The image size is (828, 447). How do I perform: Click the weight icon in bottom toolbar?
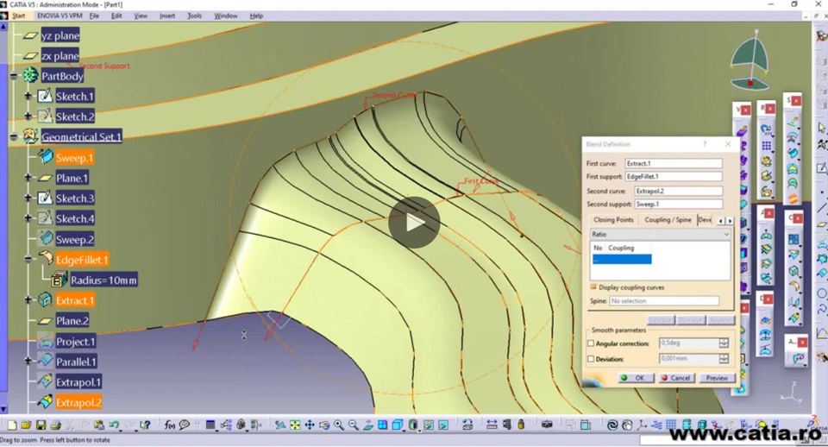[x=521, y=425]
